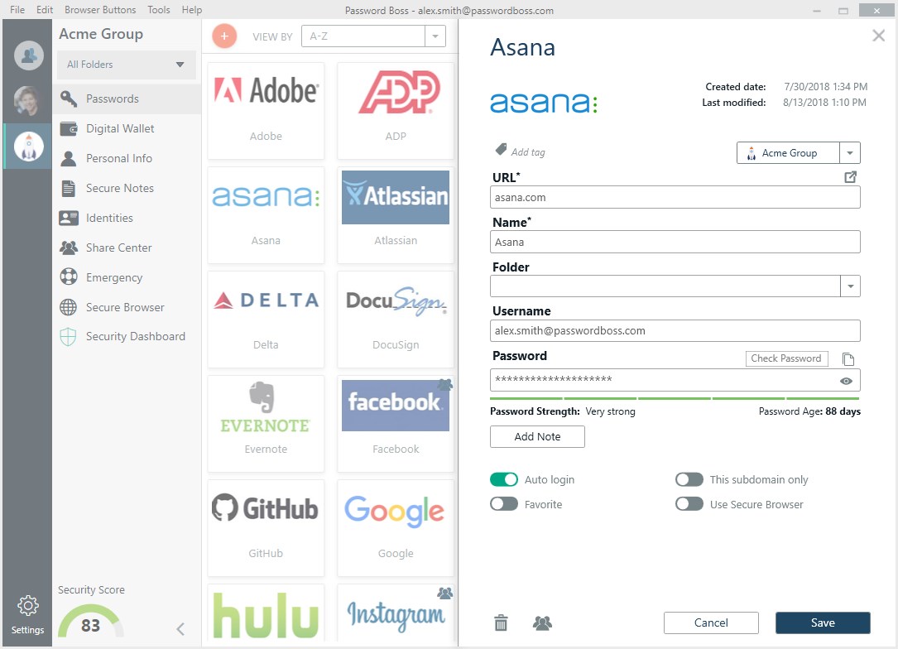Open the Tools menu

coord(159,10)
